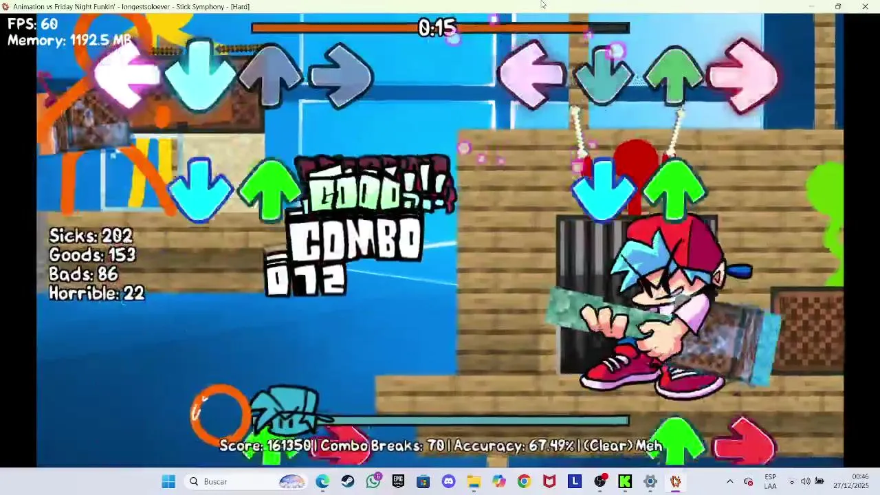The width and height of the screenshot is (880, 495).
Task: Click the Combo Breaks: 70 text
Action: pyautogui.click(x=382, y=445)
